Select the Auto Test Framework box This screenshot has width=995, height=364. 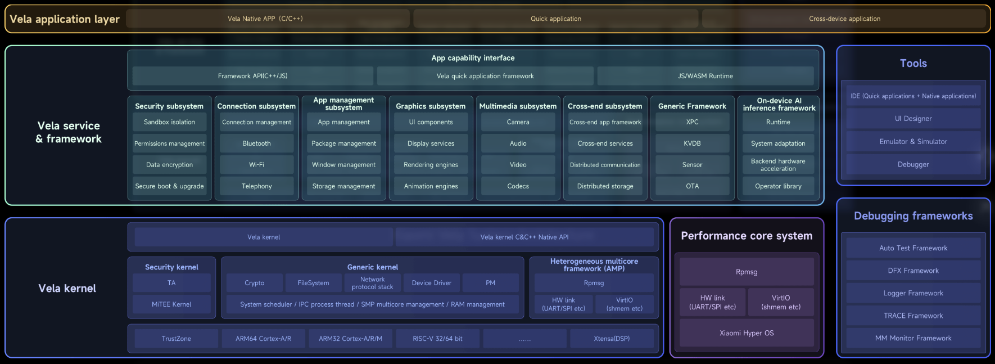coord(913,248)
